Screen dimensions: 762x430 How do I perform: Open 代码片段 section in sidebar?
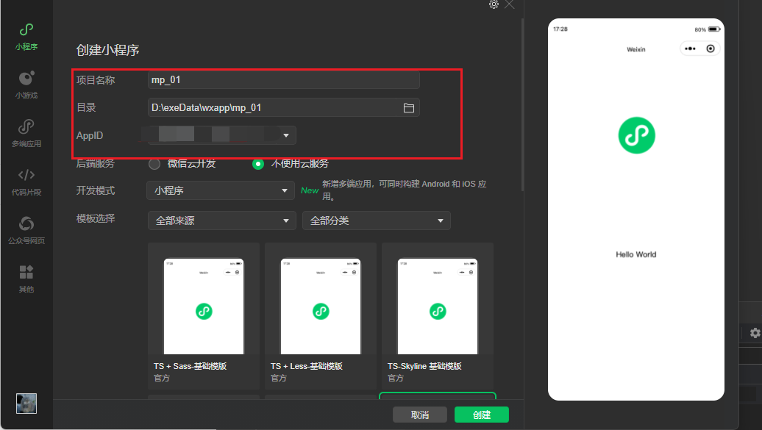[26, 182]
